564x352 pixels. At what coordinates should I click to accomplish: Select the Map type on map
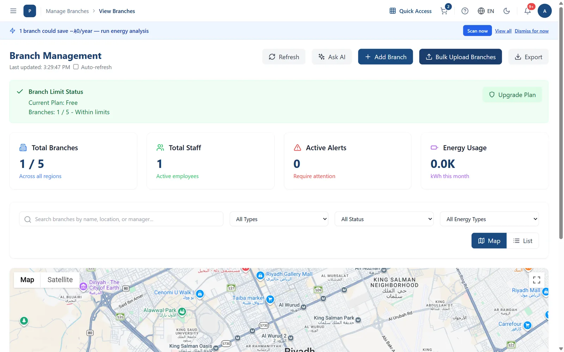pos(27,280)
